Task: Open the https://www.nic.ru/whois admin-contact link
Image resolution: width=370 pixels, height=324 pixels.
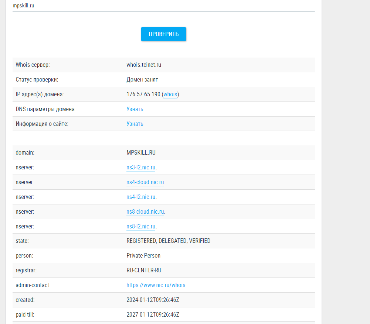Action: (156, 285)
